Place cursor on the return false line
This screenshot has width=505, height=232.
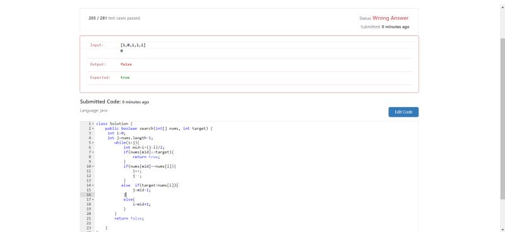point(129,218)
